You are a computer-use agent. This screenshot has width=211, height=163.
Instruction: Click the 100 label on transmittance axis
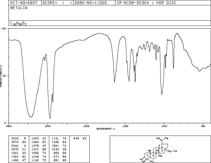pyautogui.click(x=4, y=29)
